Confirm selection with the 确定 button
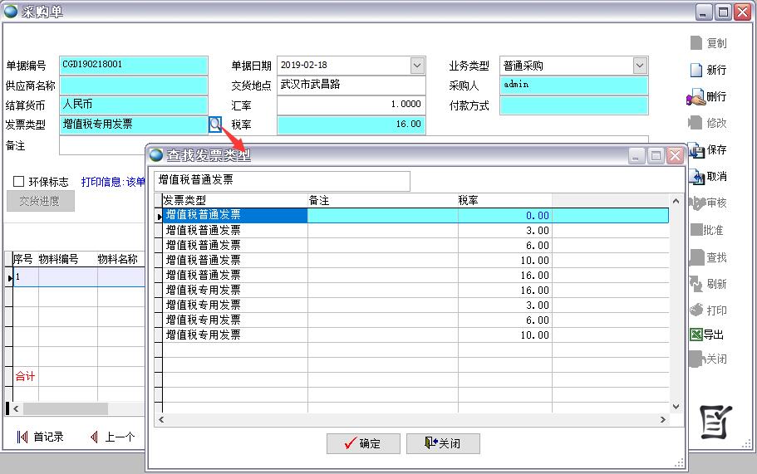757x474 pixels. pos(363,443)
